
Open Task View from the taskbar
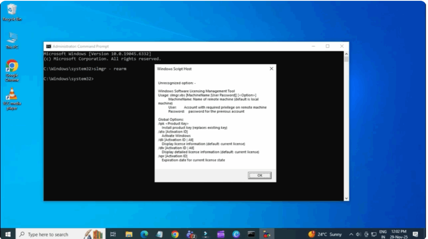click(113, 234)
